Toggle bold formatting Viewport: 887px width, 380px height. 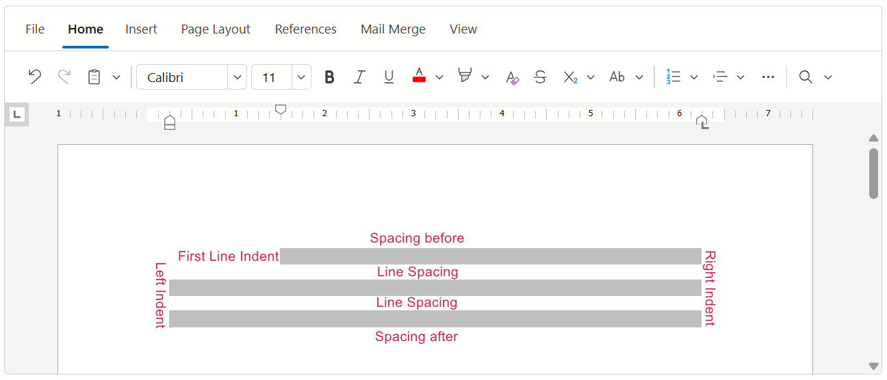(x=329, y=77)
